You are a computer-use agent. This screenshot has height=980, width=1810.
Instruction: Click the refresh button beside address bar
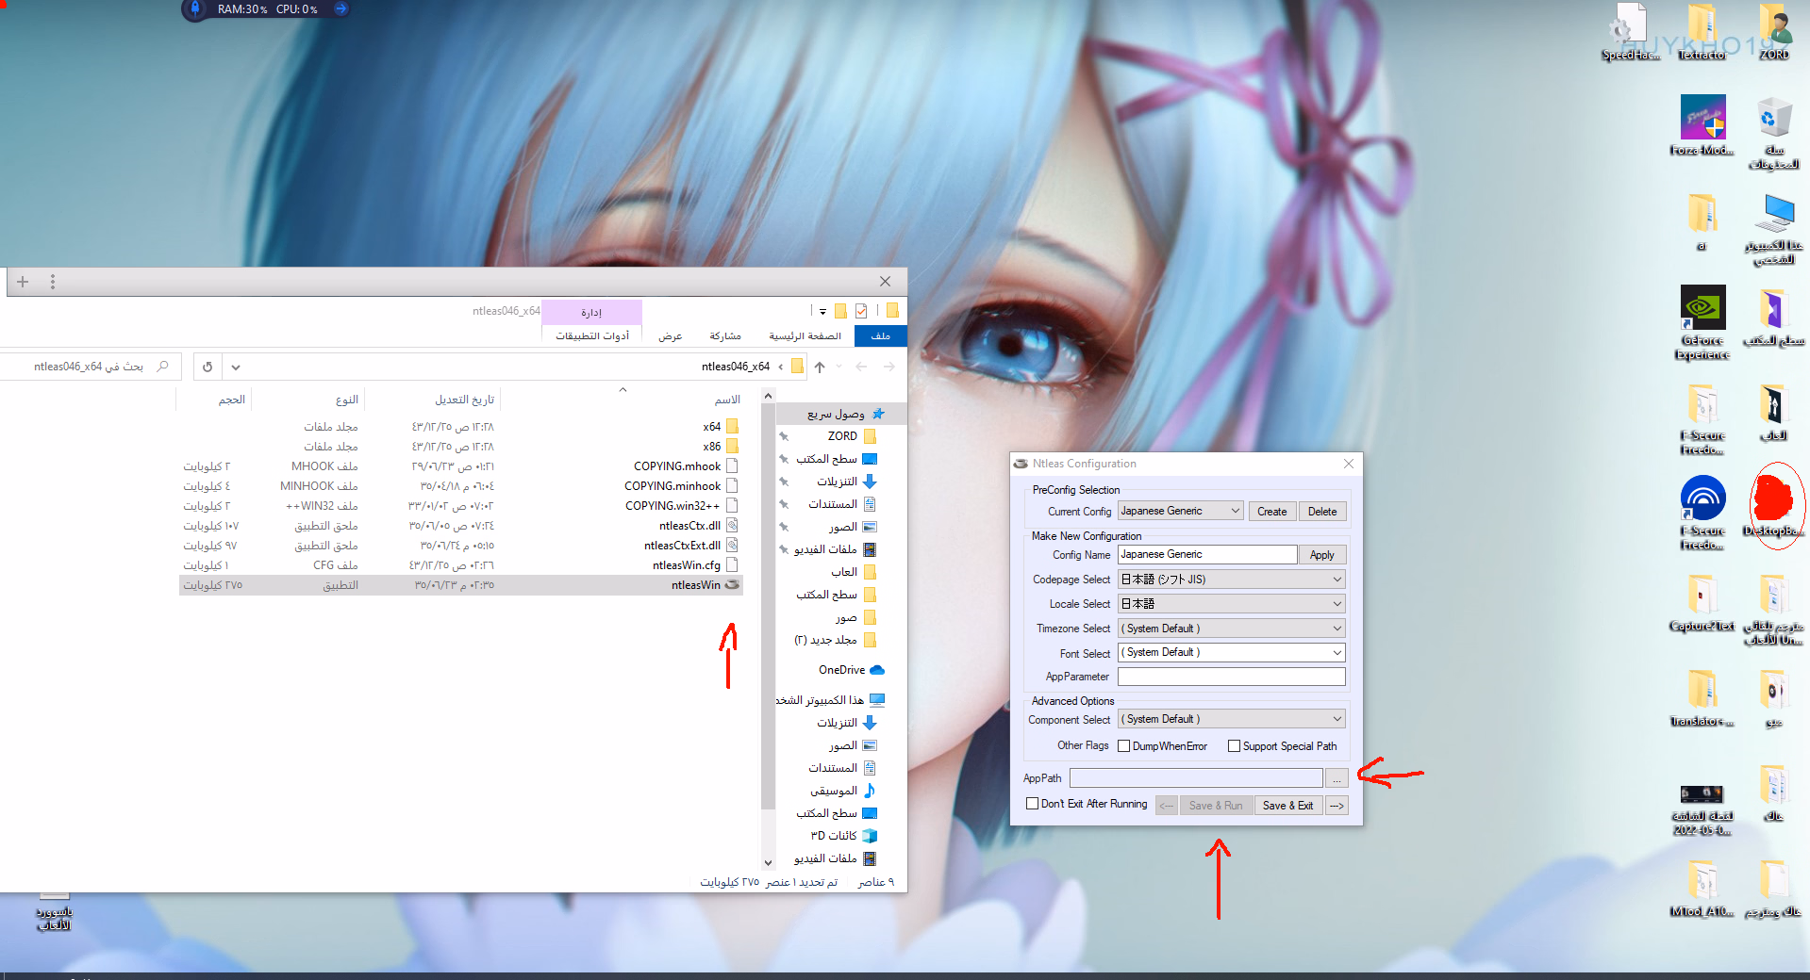pyautogui.click(x=208, y=367)
